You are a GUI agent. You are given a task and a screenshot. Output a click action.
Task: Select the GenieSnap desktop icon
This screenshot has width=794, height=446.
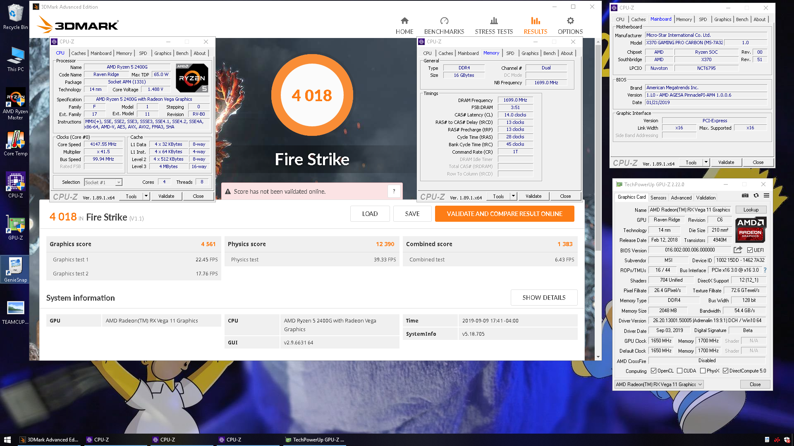point(15,269)
